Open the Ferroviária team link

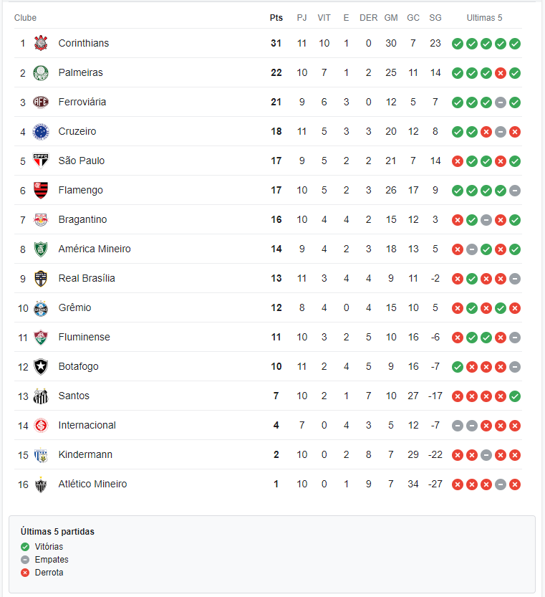pyautogui.click(x=82, y=102)
